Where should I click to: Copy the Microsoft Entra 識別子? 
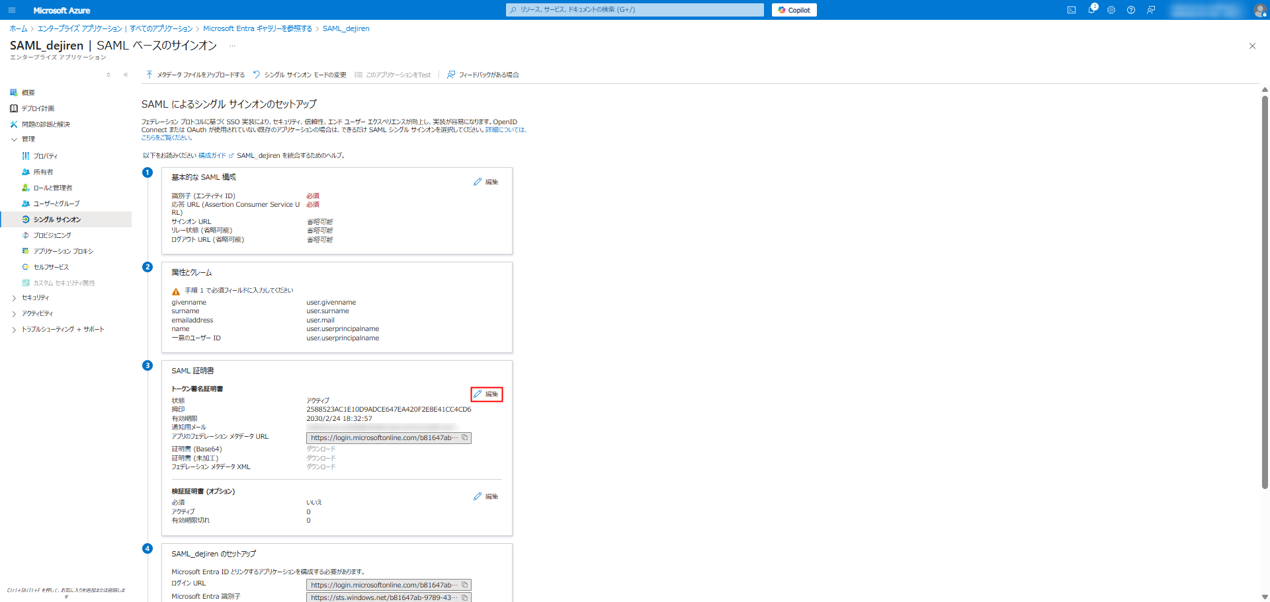click(x=465, y=597)
